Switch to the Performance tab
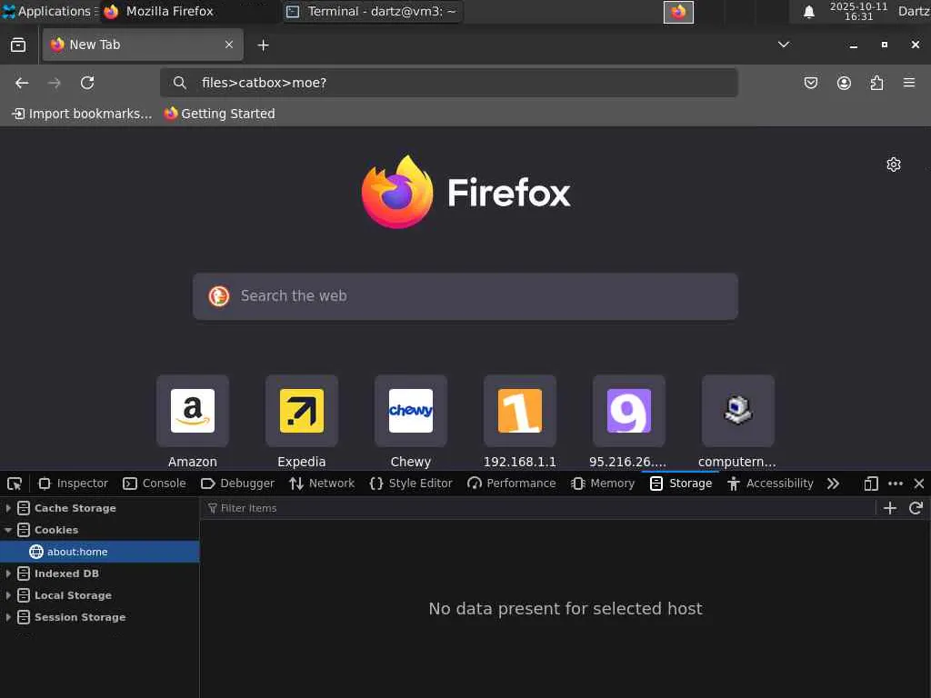The height and width of the screenshot is (698, 931). (512, 484)
